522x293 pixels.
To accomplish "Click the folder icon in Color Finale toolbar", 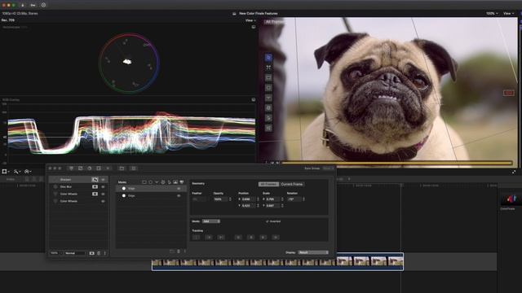I will coord(122,168).
